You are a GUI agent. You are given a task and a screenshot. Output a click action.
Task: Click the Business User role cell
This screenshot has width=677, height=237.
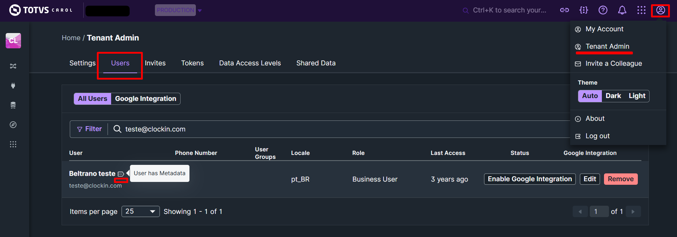pyautogui.click(x=375, y=179)
